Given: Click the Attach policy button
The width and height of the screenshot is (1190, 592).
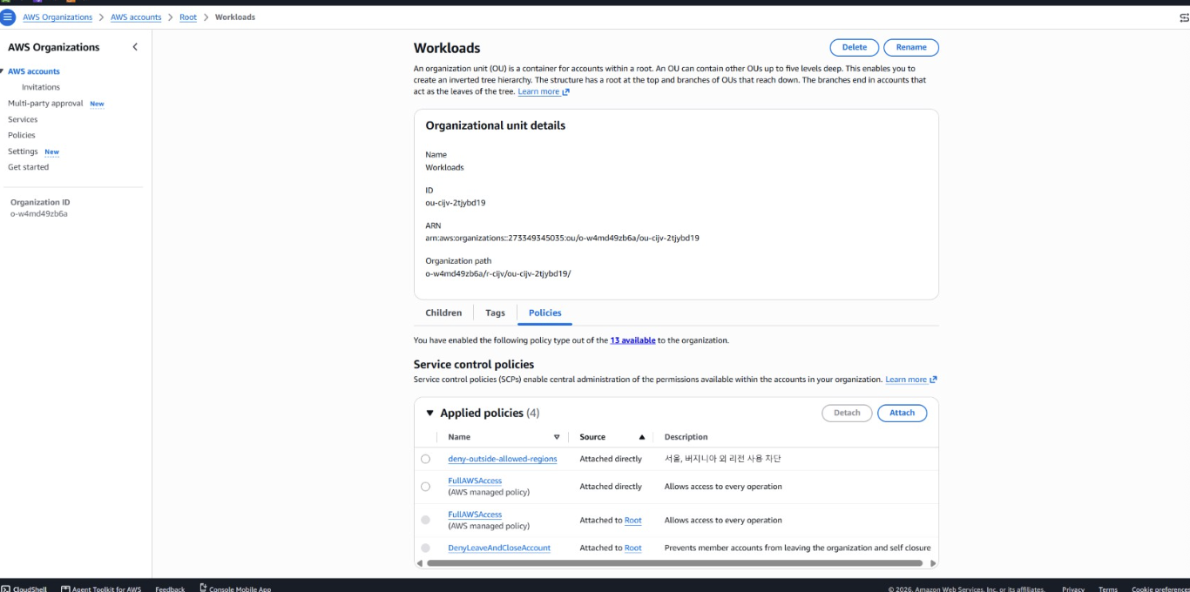Looking at the screenshot, I should click(903, 413).
